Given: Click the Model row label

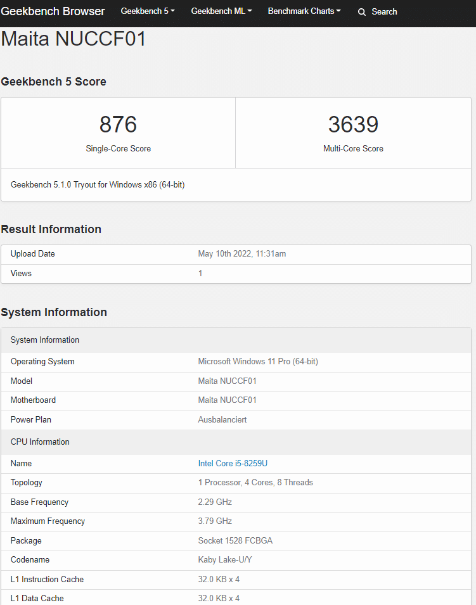Looking at the screenshot, I should [x=22, y=381].
